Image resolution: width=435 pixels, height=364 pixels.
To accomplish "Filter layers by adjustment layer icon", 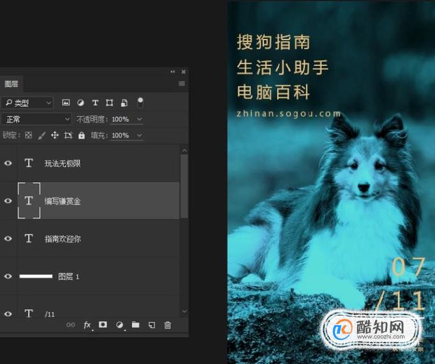I will tap(80, 103).
